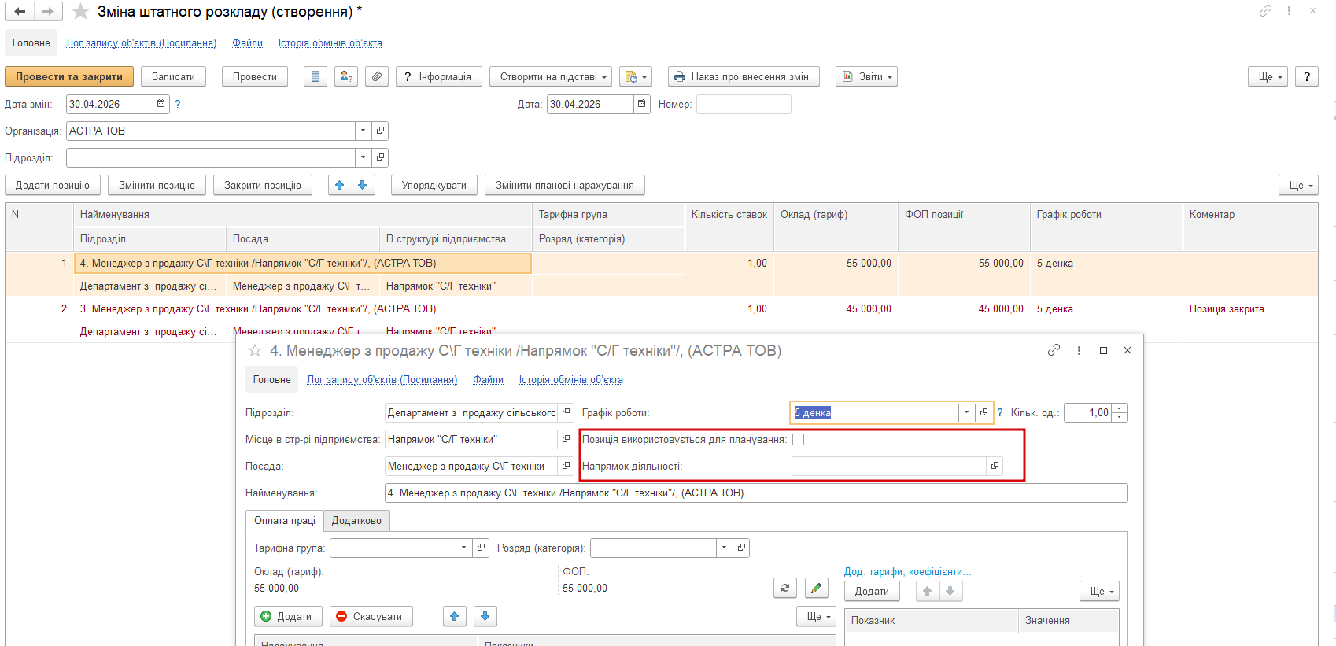Screen dimensions: 1336x646
Task: Click the Закрити позицію button
Action: tap(263, 185)
